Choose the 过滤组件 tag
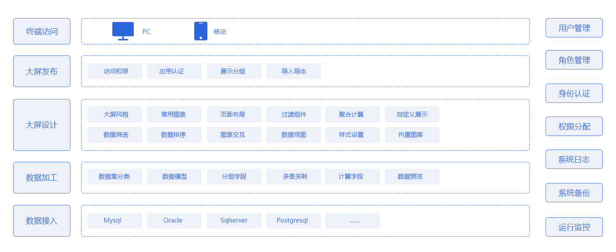The image size is (616, 252). pos(294,114)
